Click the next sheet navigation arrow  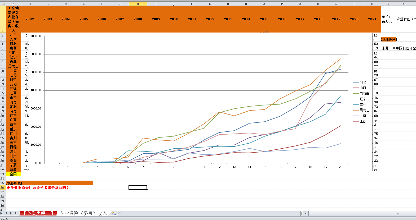pyautogui.click(x=11, y=213)
